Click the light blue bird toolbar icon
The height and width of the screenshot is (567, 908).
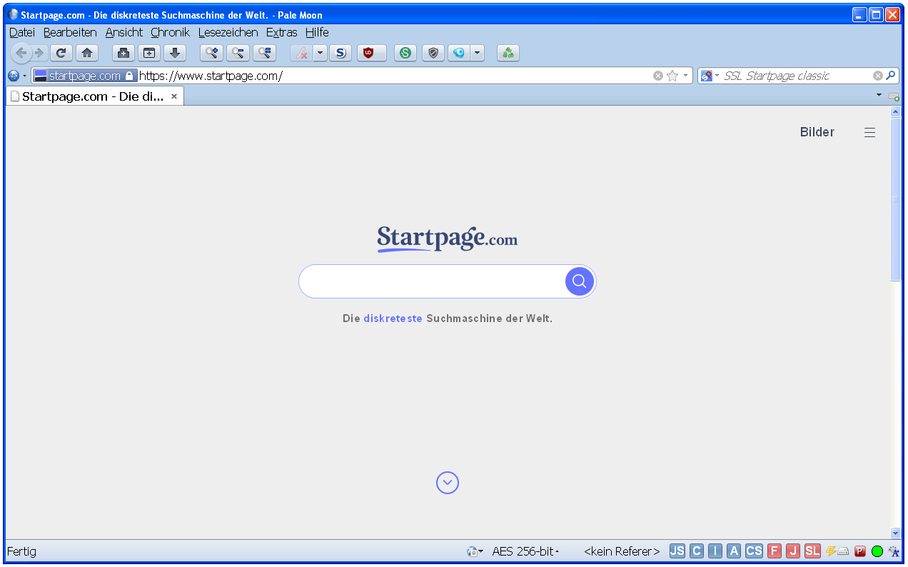(x=459, y=53)
